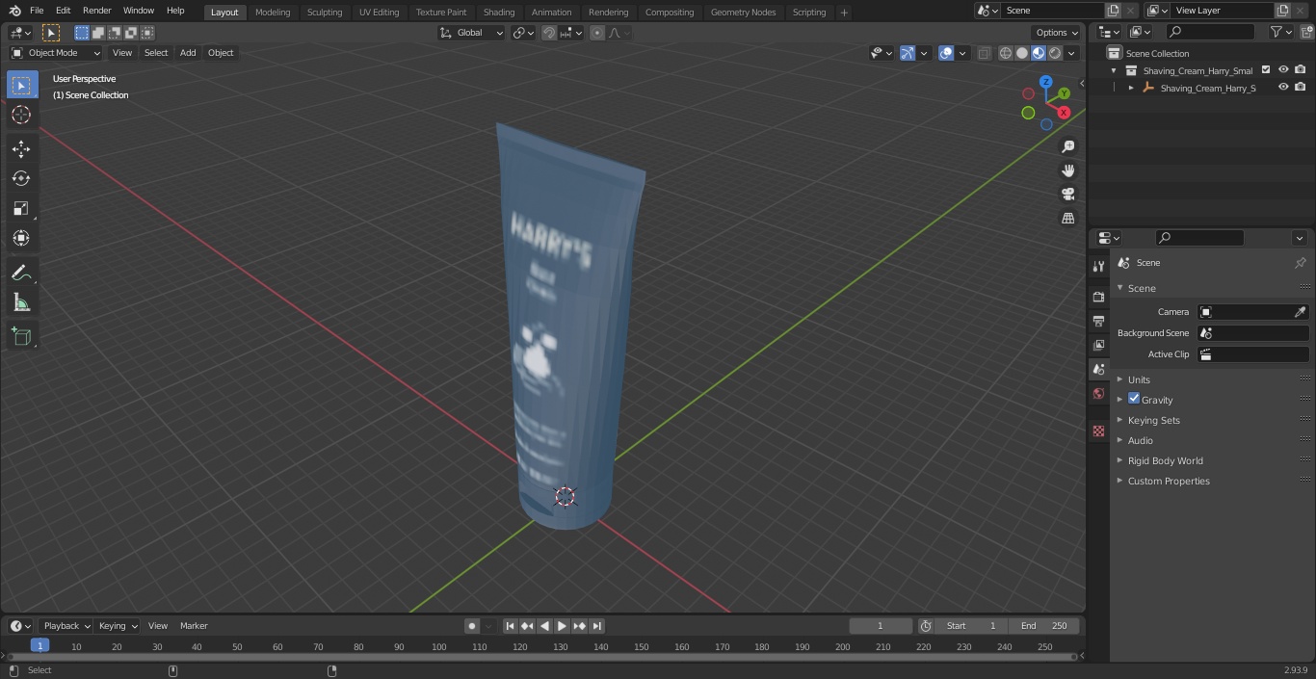Choose the Add Cube tool
This screenshot has height=679, width=1316.
click(21, 337)
